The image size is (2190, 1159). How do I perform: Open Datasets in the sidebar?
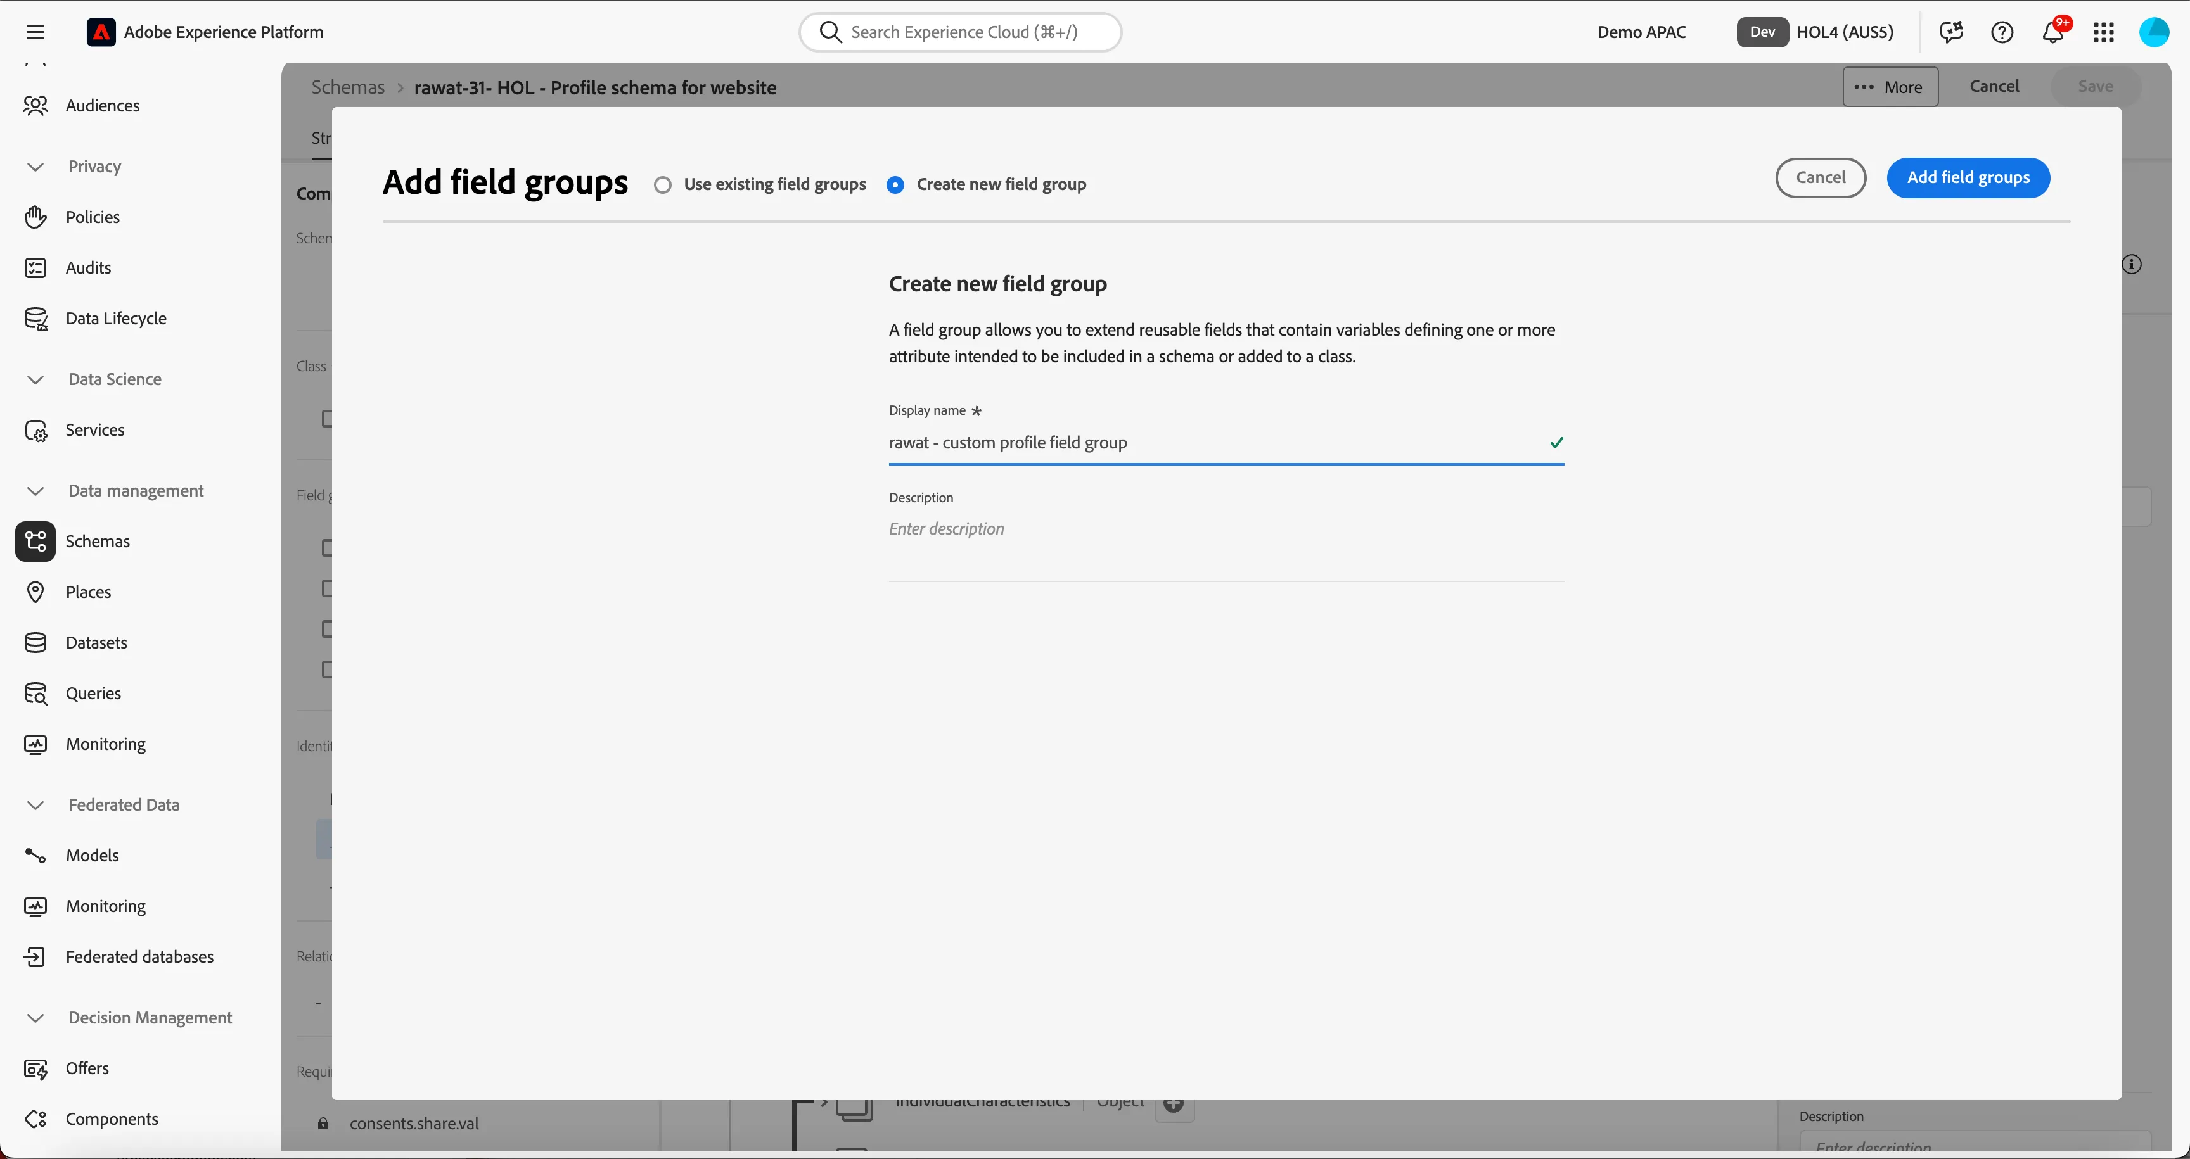click(96, 642)
